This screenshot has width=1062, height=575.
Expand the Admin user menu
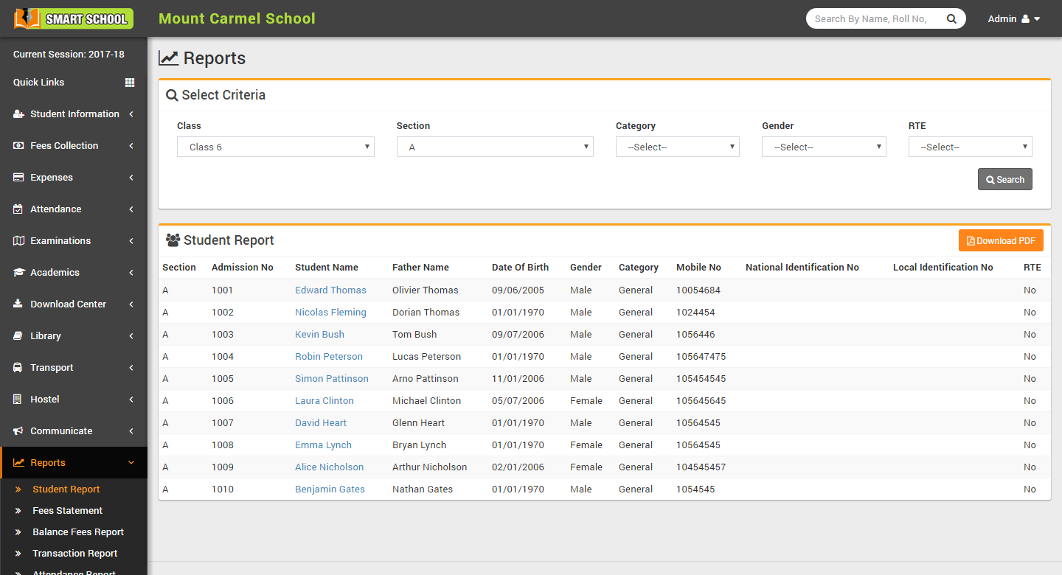[x=1013, y=18]
